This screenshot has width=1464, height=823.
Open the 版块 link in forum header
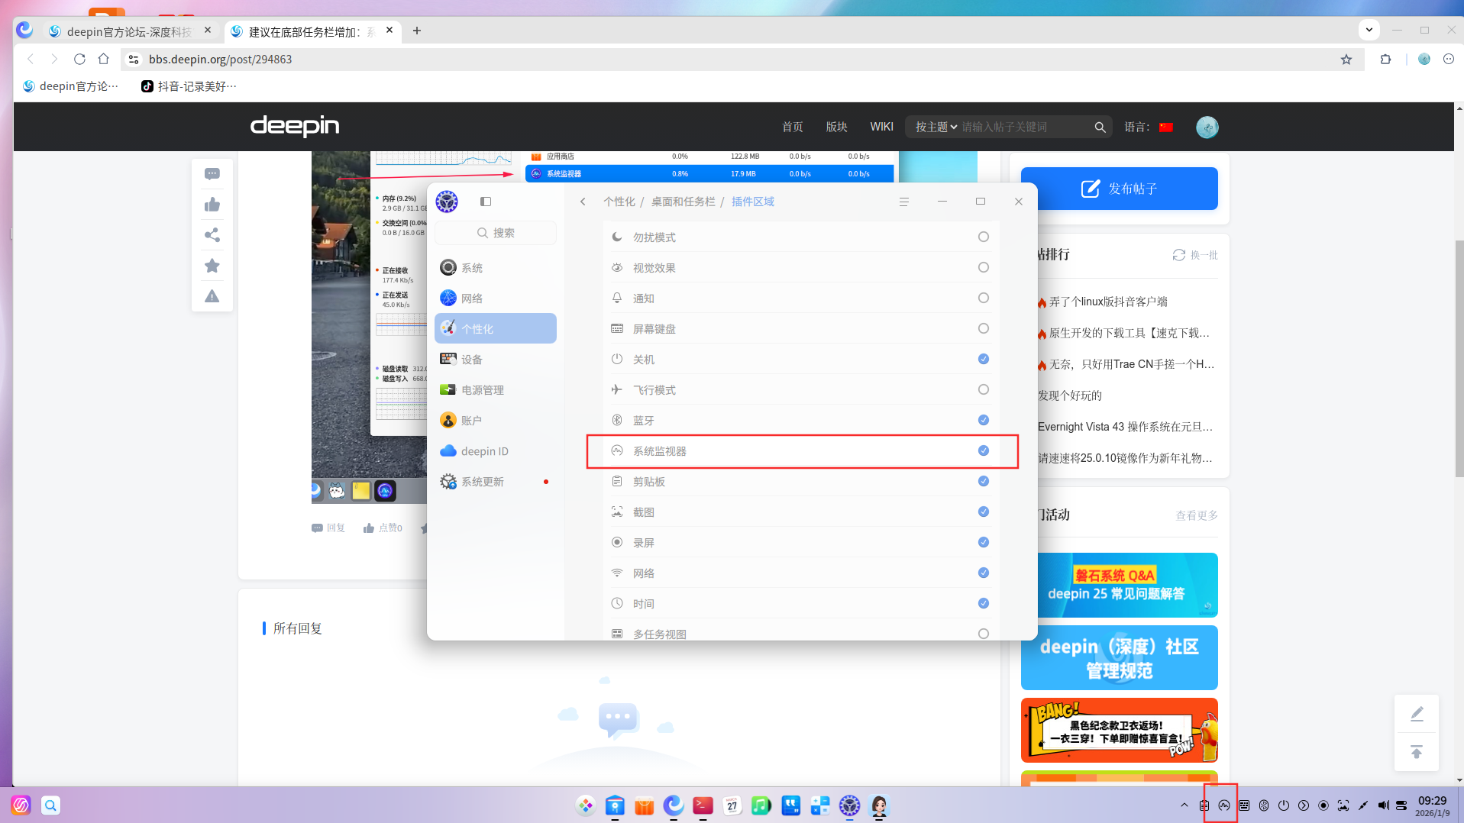(x=836, y=127)
